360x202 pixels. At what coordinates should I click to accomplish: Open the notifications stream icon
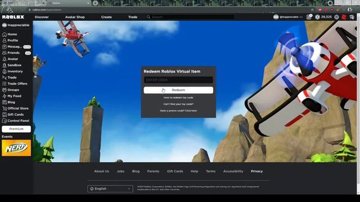point(309,17)
